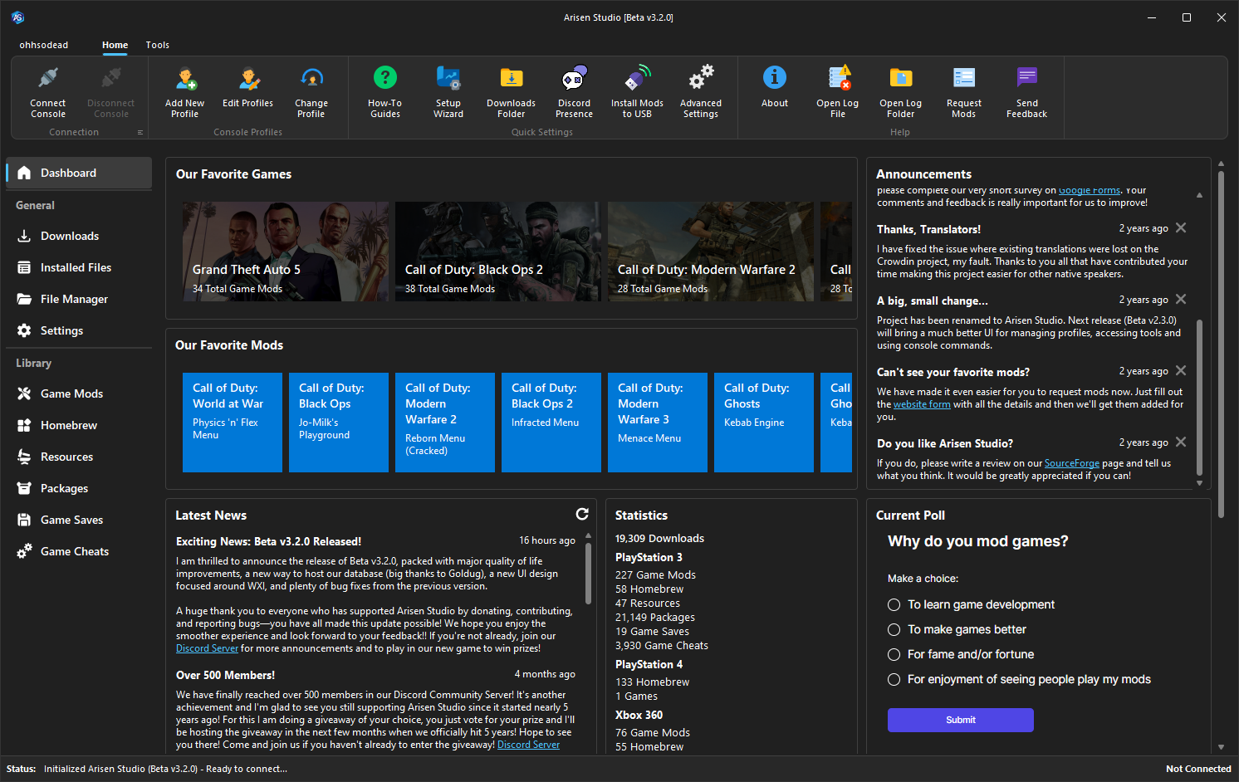Click the Announcements scroll-up arrow
Viewport: 1239px width, 782px height.
[1199, 194]
